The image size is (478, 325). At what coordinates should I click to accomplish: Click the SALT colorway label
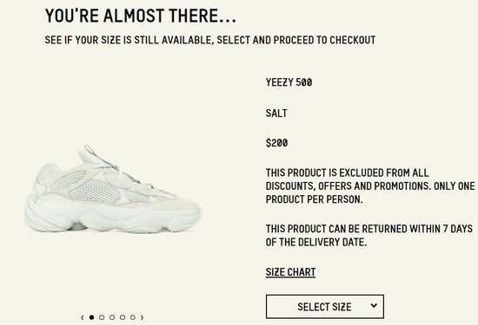(x=276, y=113)
